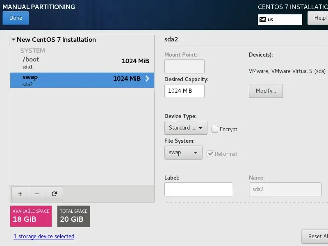Image resolution: width=328 pixels, height=246 pixels.
Task: Click the us keyboard layout selector
Action: [280, 20]
